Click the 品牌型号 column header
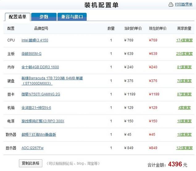The height and width of the screenshot is (171, 196). 41,28
